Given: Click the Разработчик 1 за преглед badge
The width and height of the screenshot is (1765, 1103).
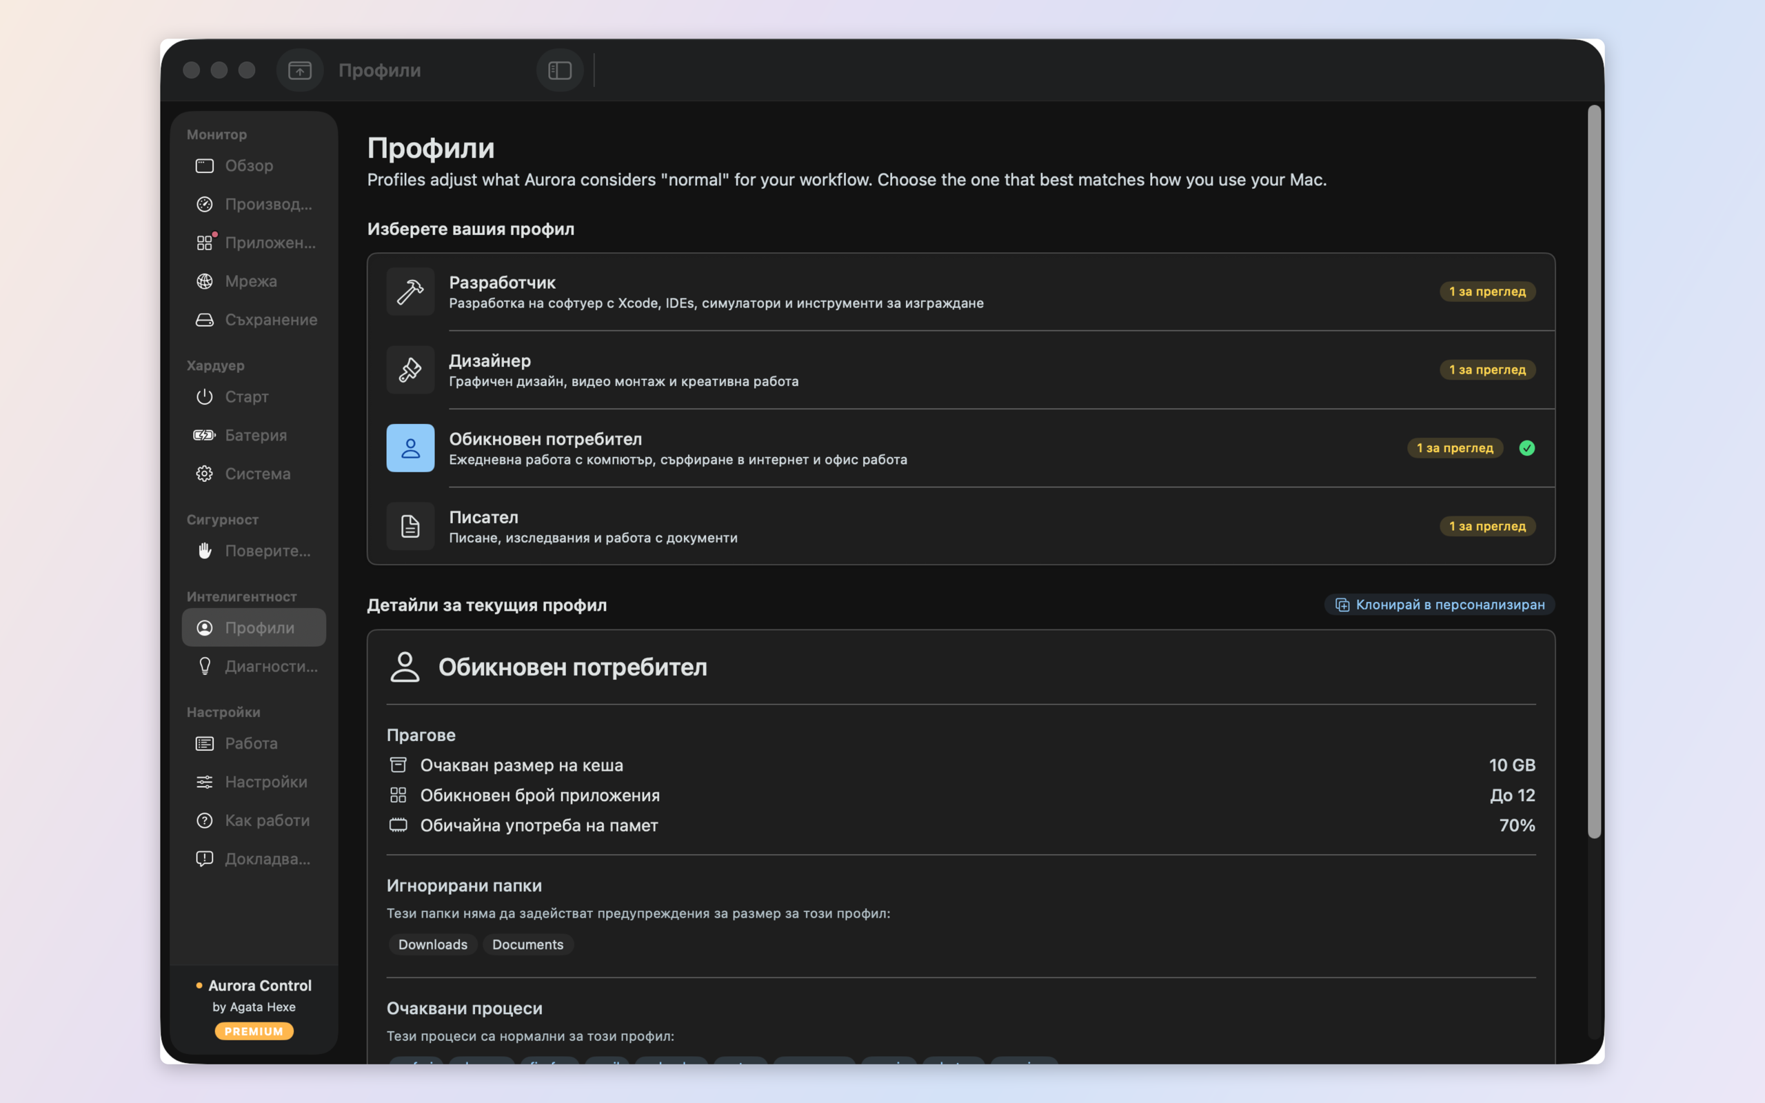Looking at the screenshot, I should click(1487, 291).
